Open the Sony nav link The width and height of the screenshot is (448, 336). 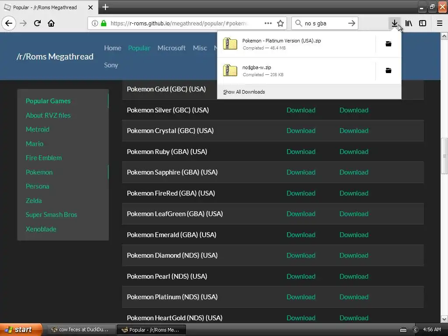tap(111, 65)
